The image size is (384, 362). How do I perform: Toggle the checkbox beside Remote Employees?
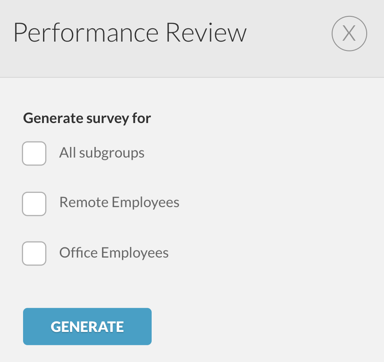pyautogui.click(x=34, y=204)
